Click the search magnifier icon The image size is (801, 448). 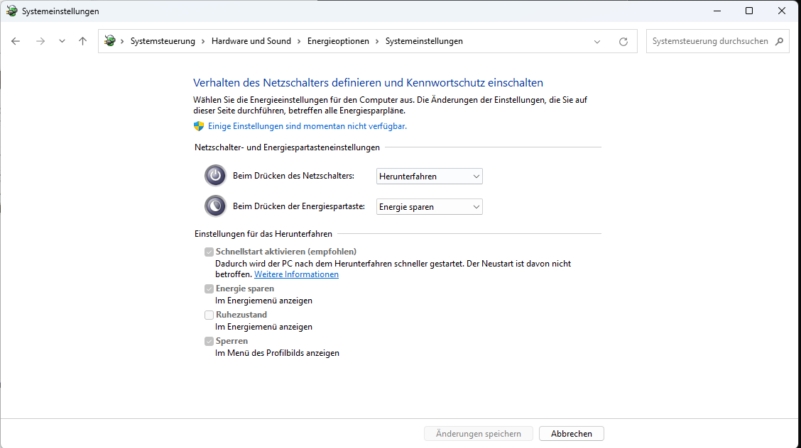(x=779, y=41)
